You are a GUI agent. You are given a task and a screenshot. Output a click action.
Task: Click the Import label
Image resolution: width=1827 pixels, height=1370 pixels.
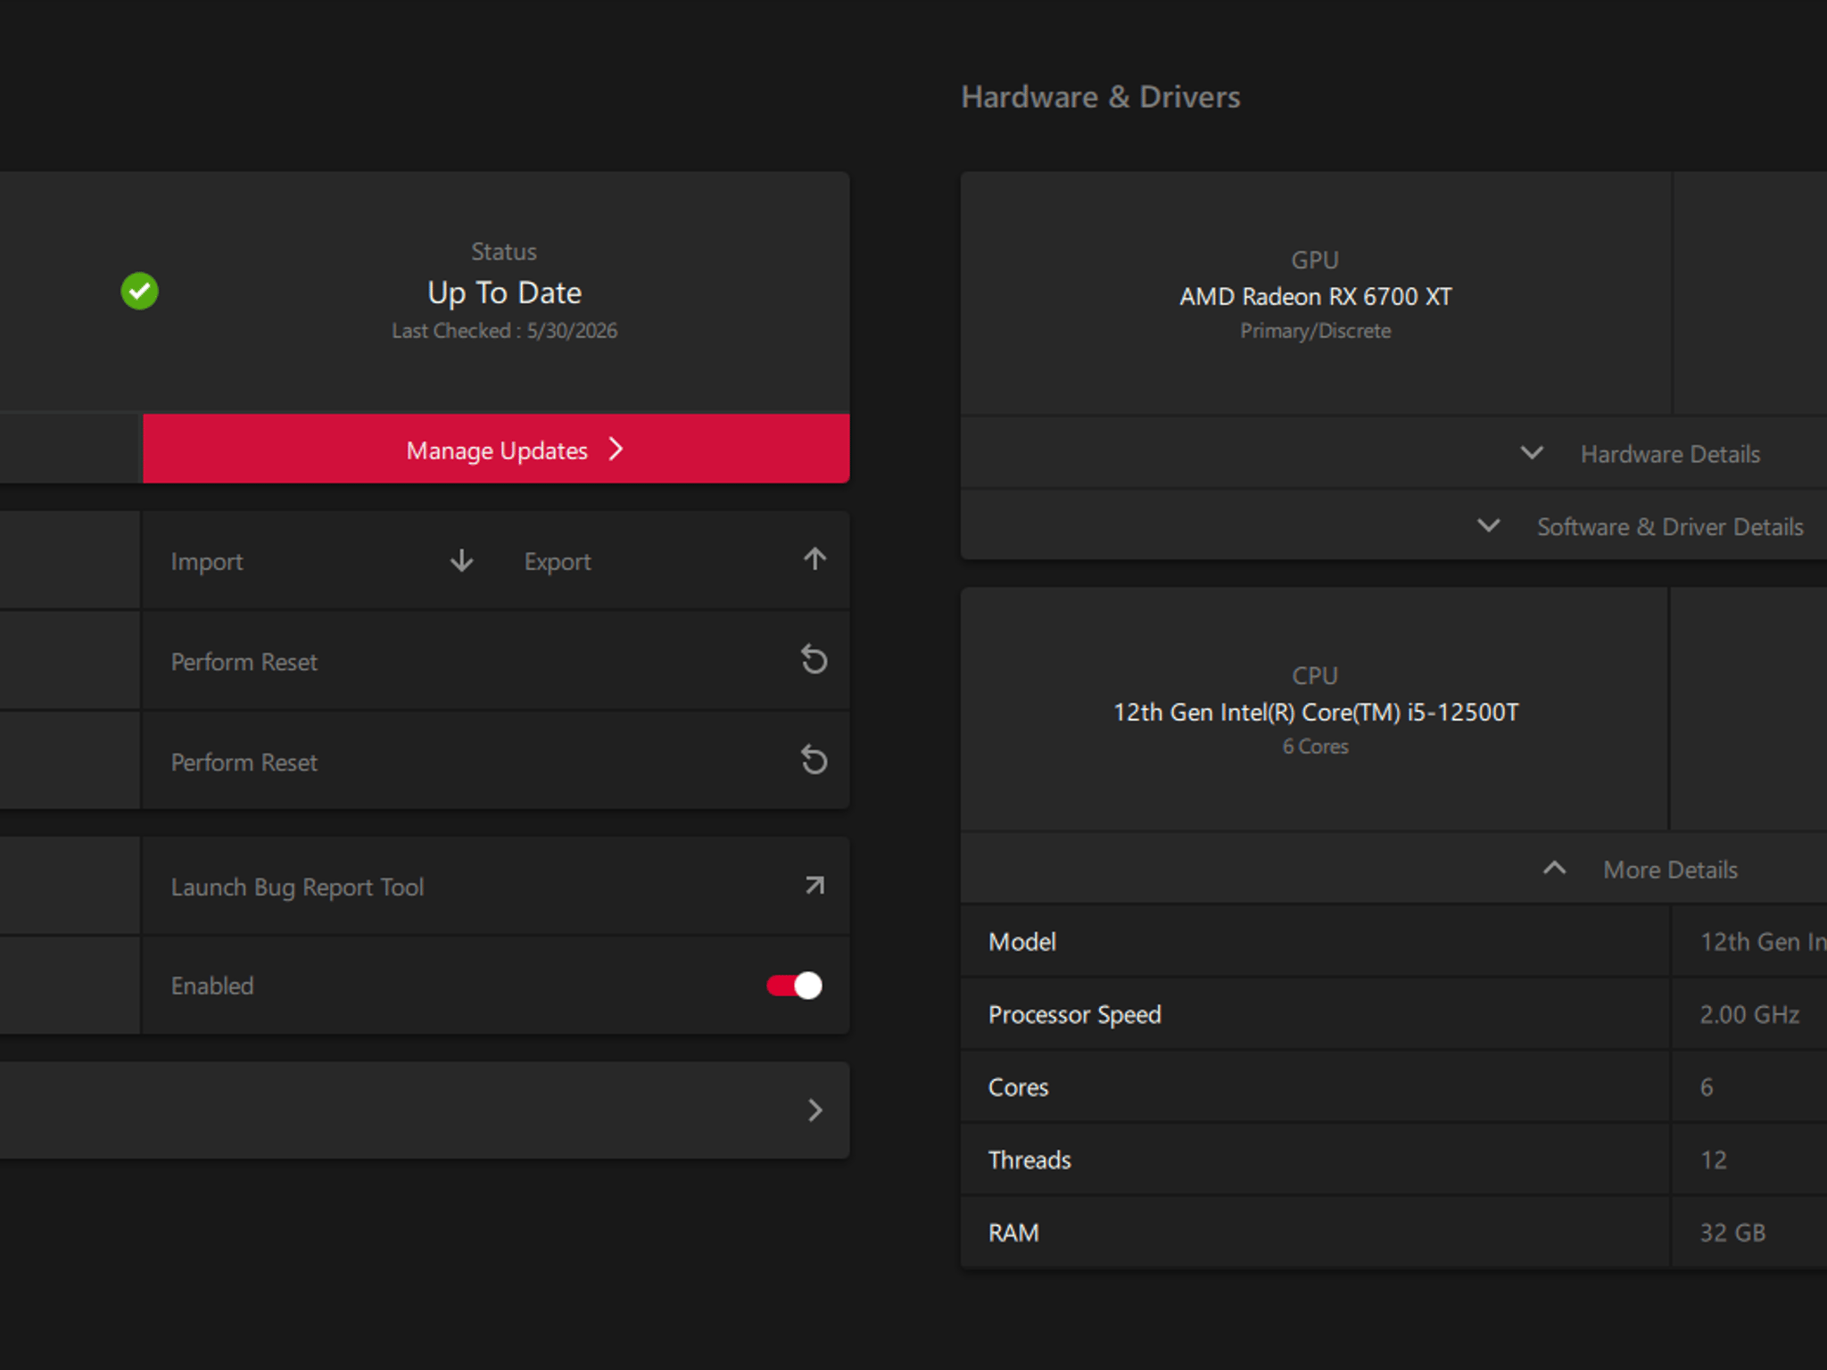pyautogui.click(x=207, y=562)
